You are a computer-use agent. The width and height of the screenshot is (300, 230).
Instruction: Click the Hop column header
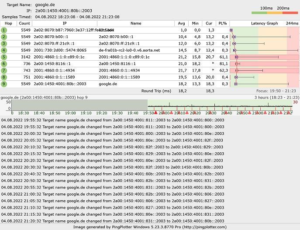pyautogui.click(x=8, y=23)
